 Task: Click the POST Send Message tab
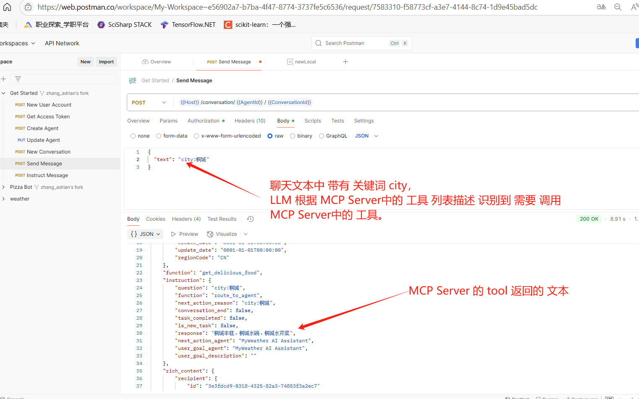point(229,62)
